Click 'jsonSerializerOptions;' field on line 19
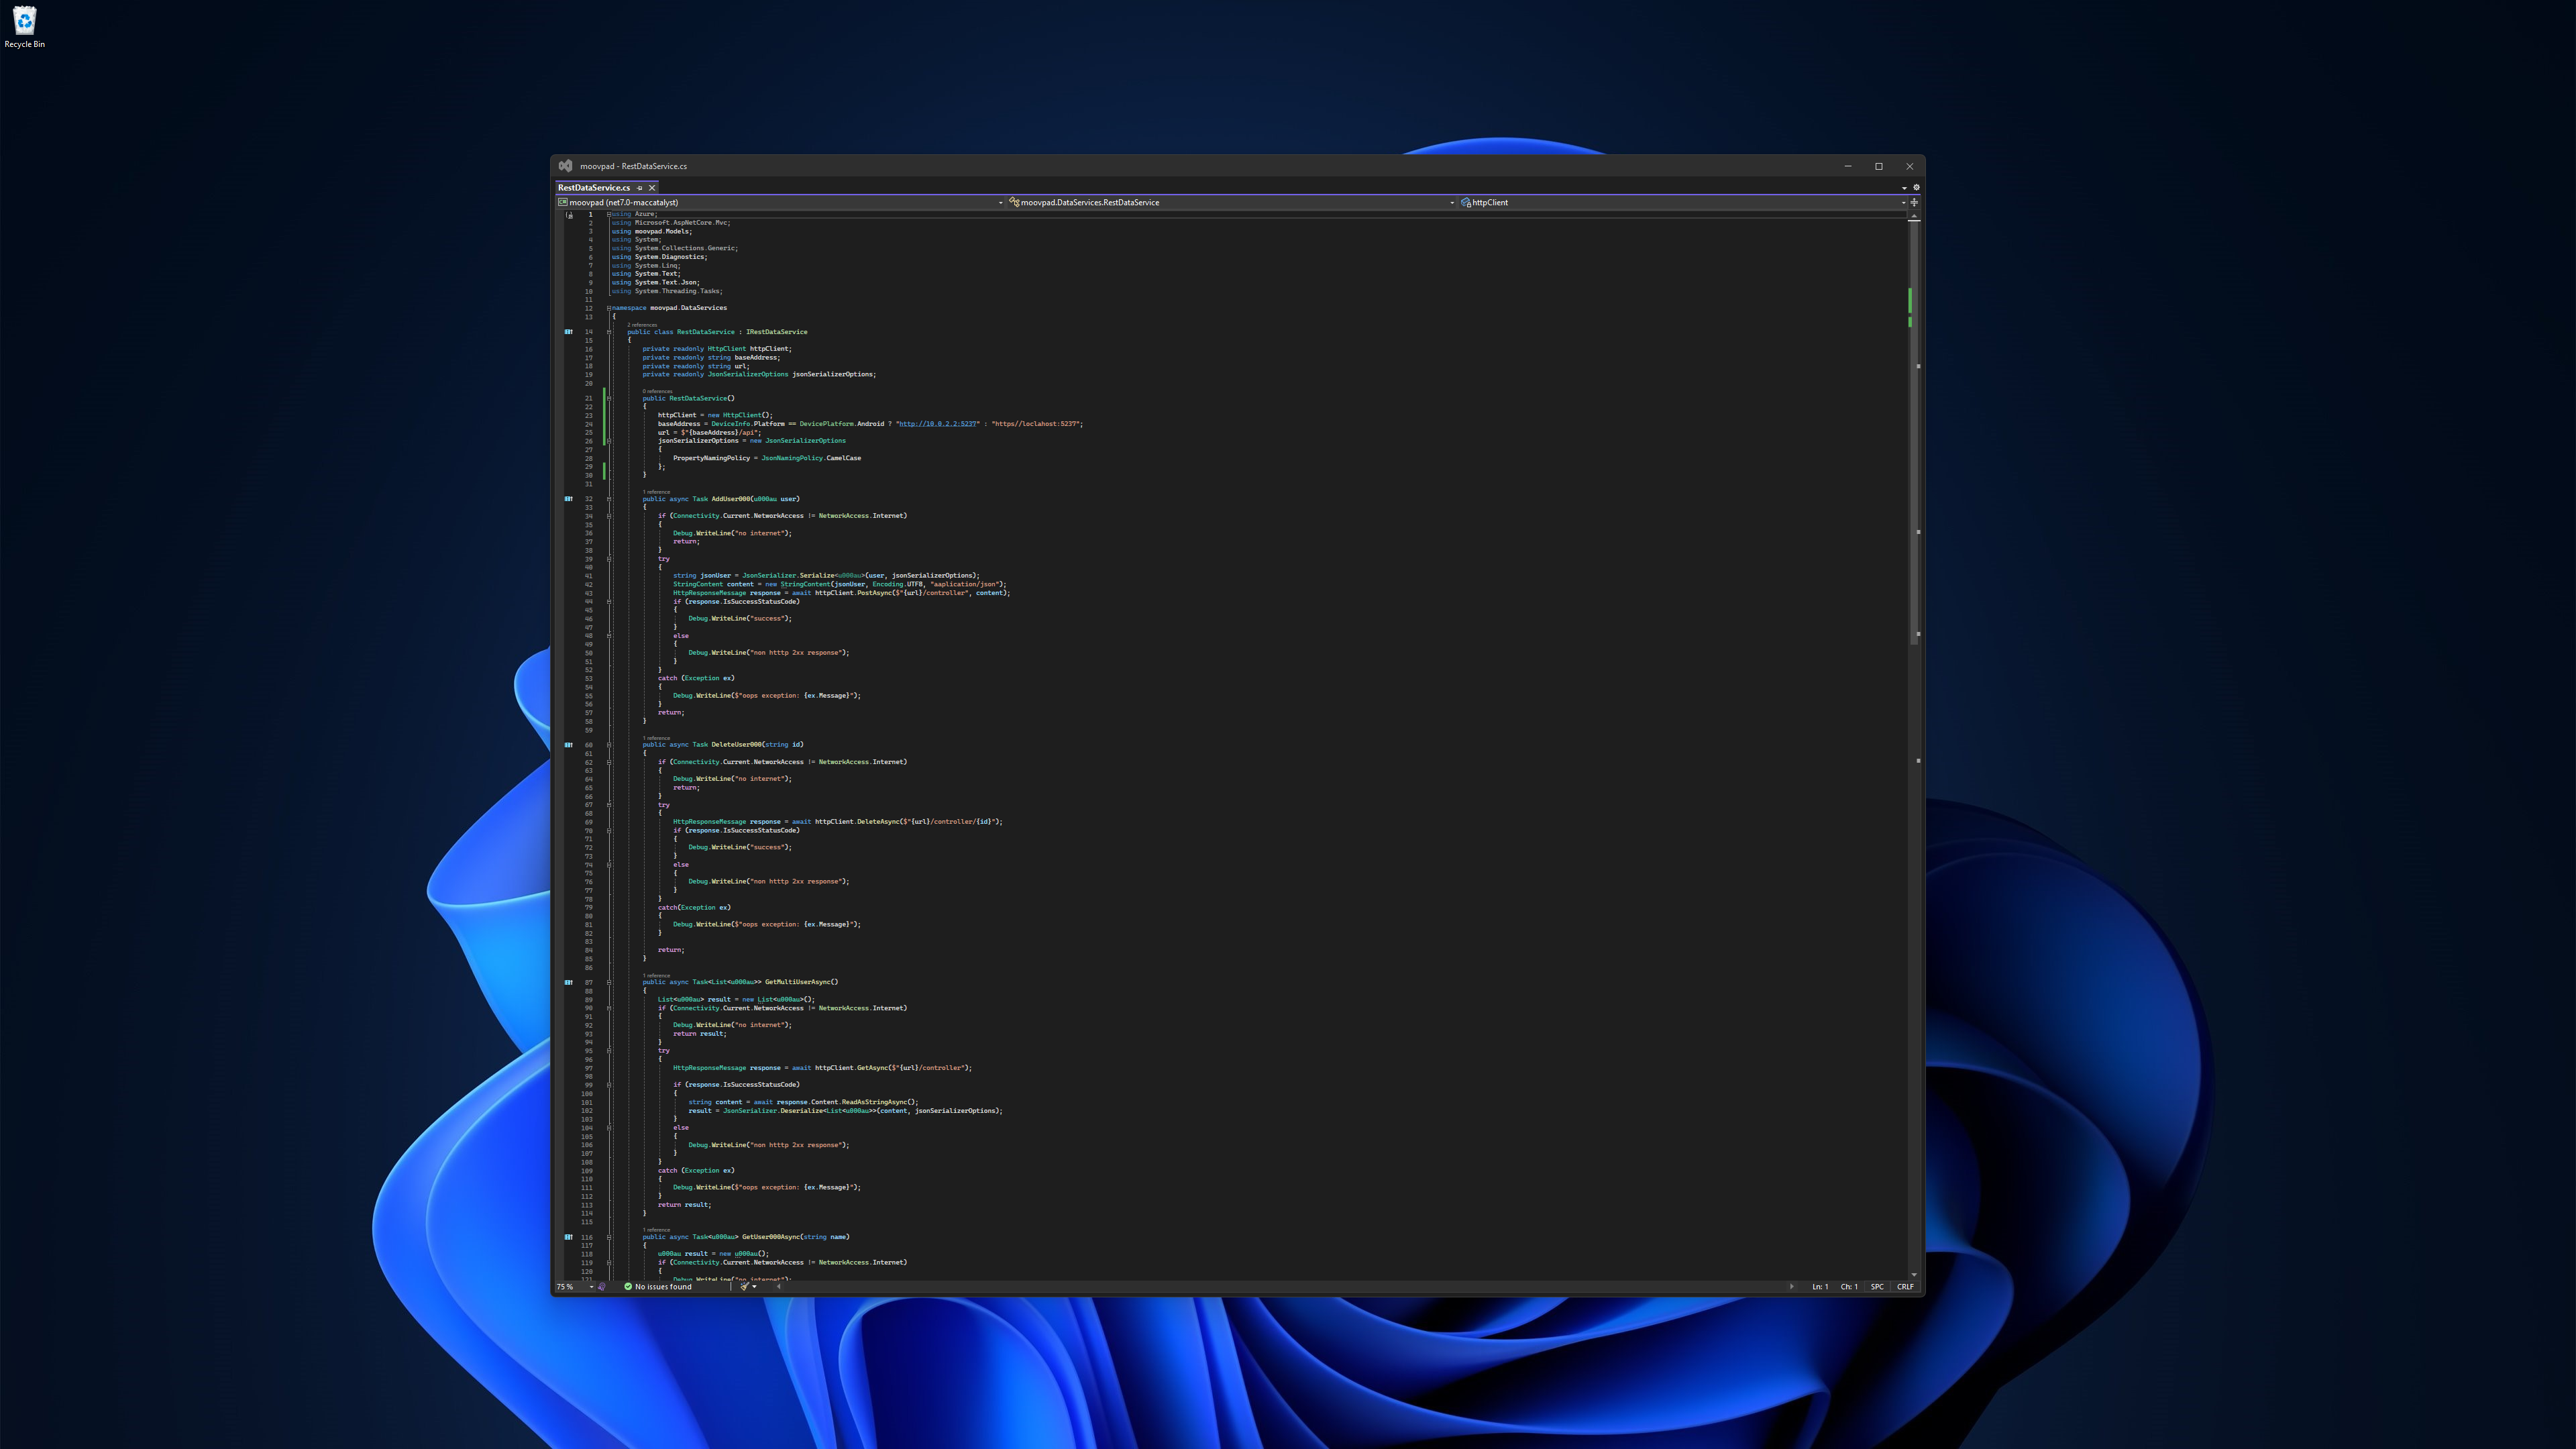Image resolution: width=2576 pixels, height=1449 pixels. pos(834,375)
